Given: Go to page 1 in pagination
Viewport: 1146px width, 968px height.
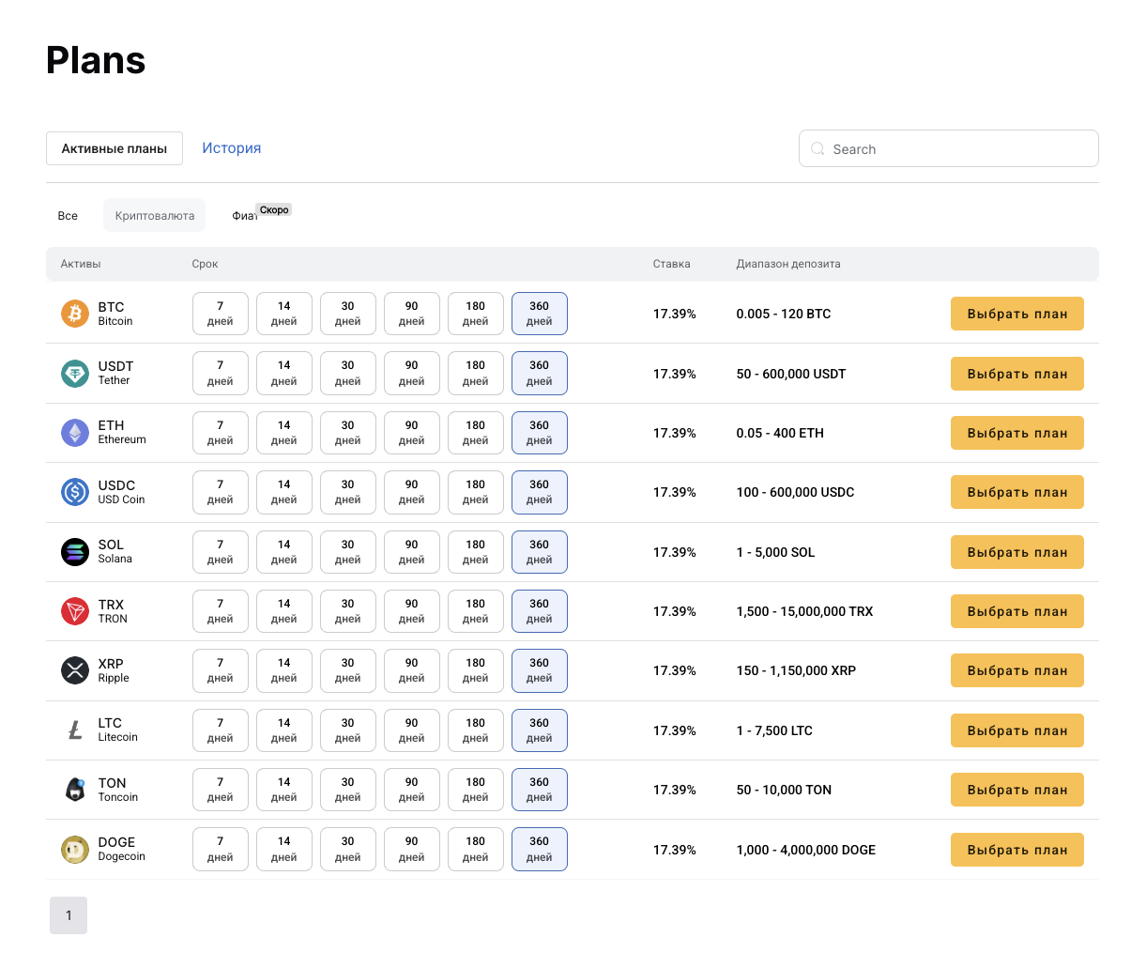Looking at the screenshot, I should (x=69, y=915).
